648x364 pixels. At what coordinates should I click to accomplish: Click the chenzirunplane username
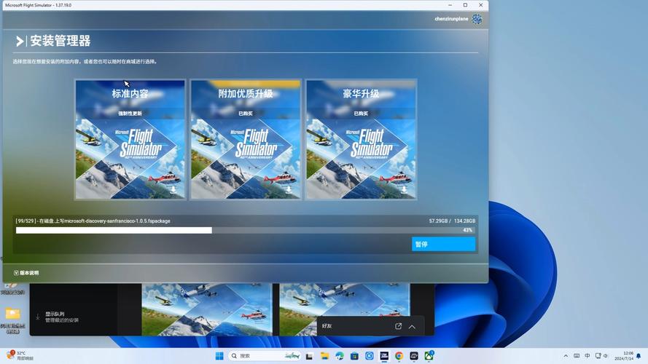coord(451,19)
